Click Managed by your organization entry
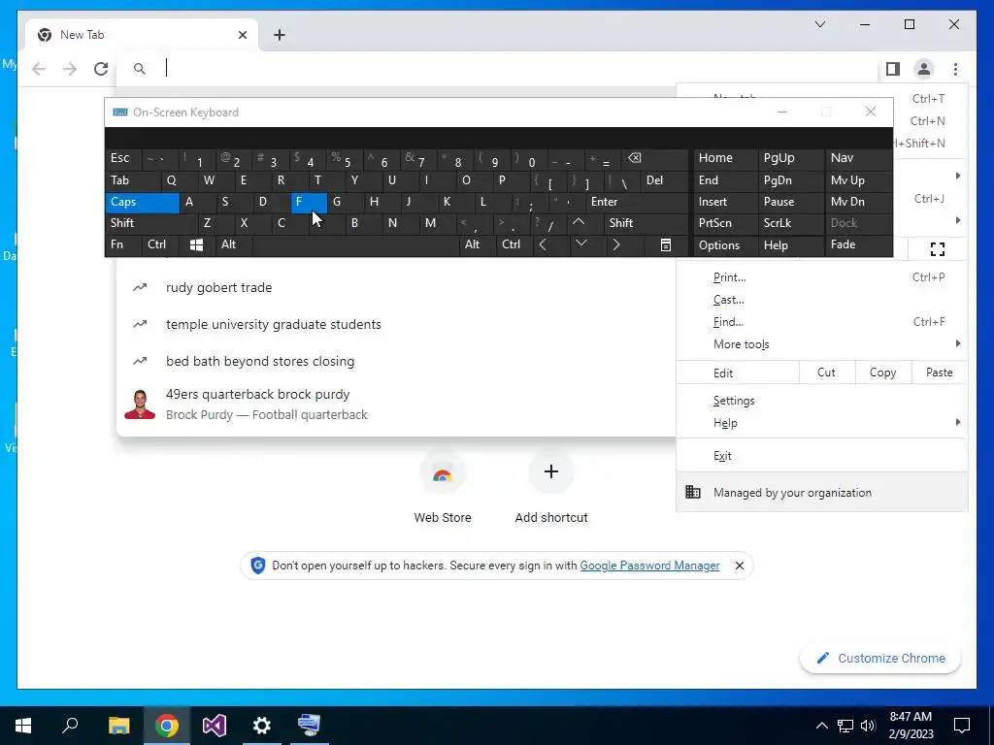Screen dimensions: 994x745 point(821,492)
